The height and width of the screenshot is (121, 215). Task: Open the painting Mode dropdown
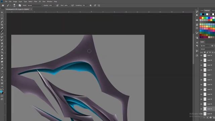point(35,5)
